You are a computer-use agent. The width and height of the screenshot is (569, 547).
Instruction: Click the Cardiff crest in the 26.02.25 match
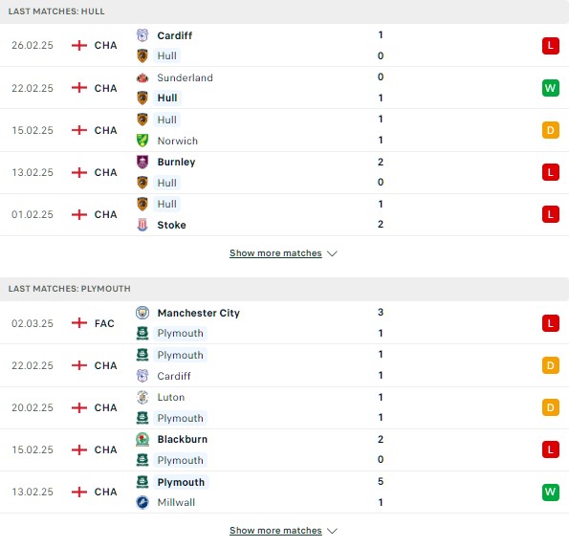pos(142,35)
